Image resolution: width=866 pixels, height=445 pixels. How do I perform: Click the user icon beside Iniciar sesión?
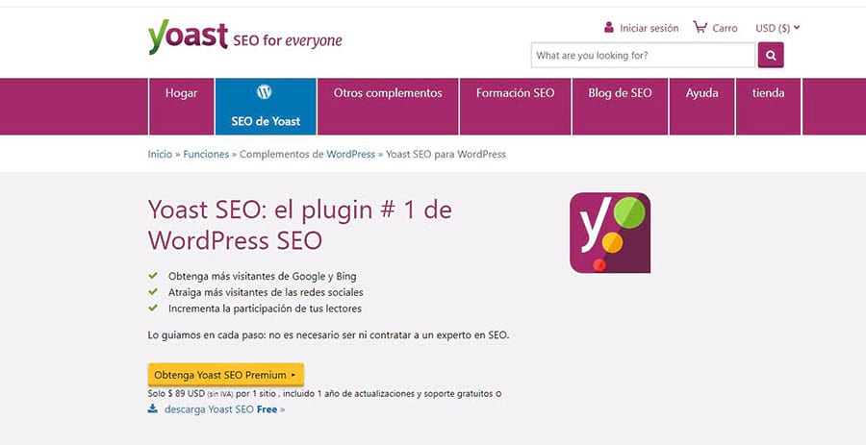click(609, 28)
